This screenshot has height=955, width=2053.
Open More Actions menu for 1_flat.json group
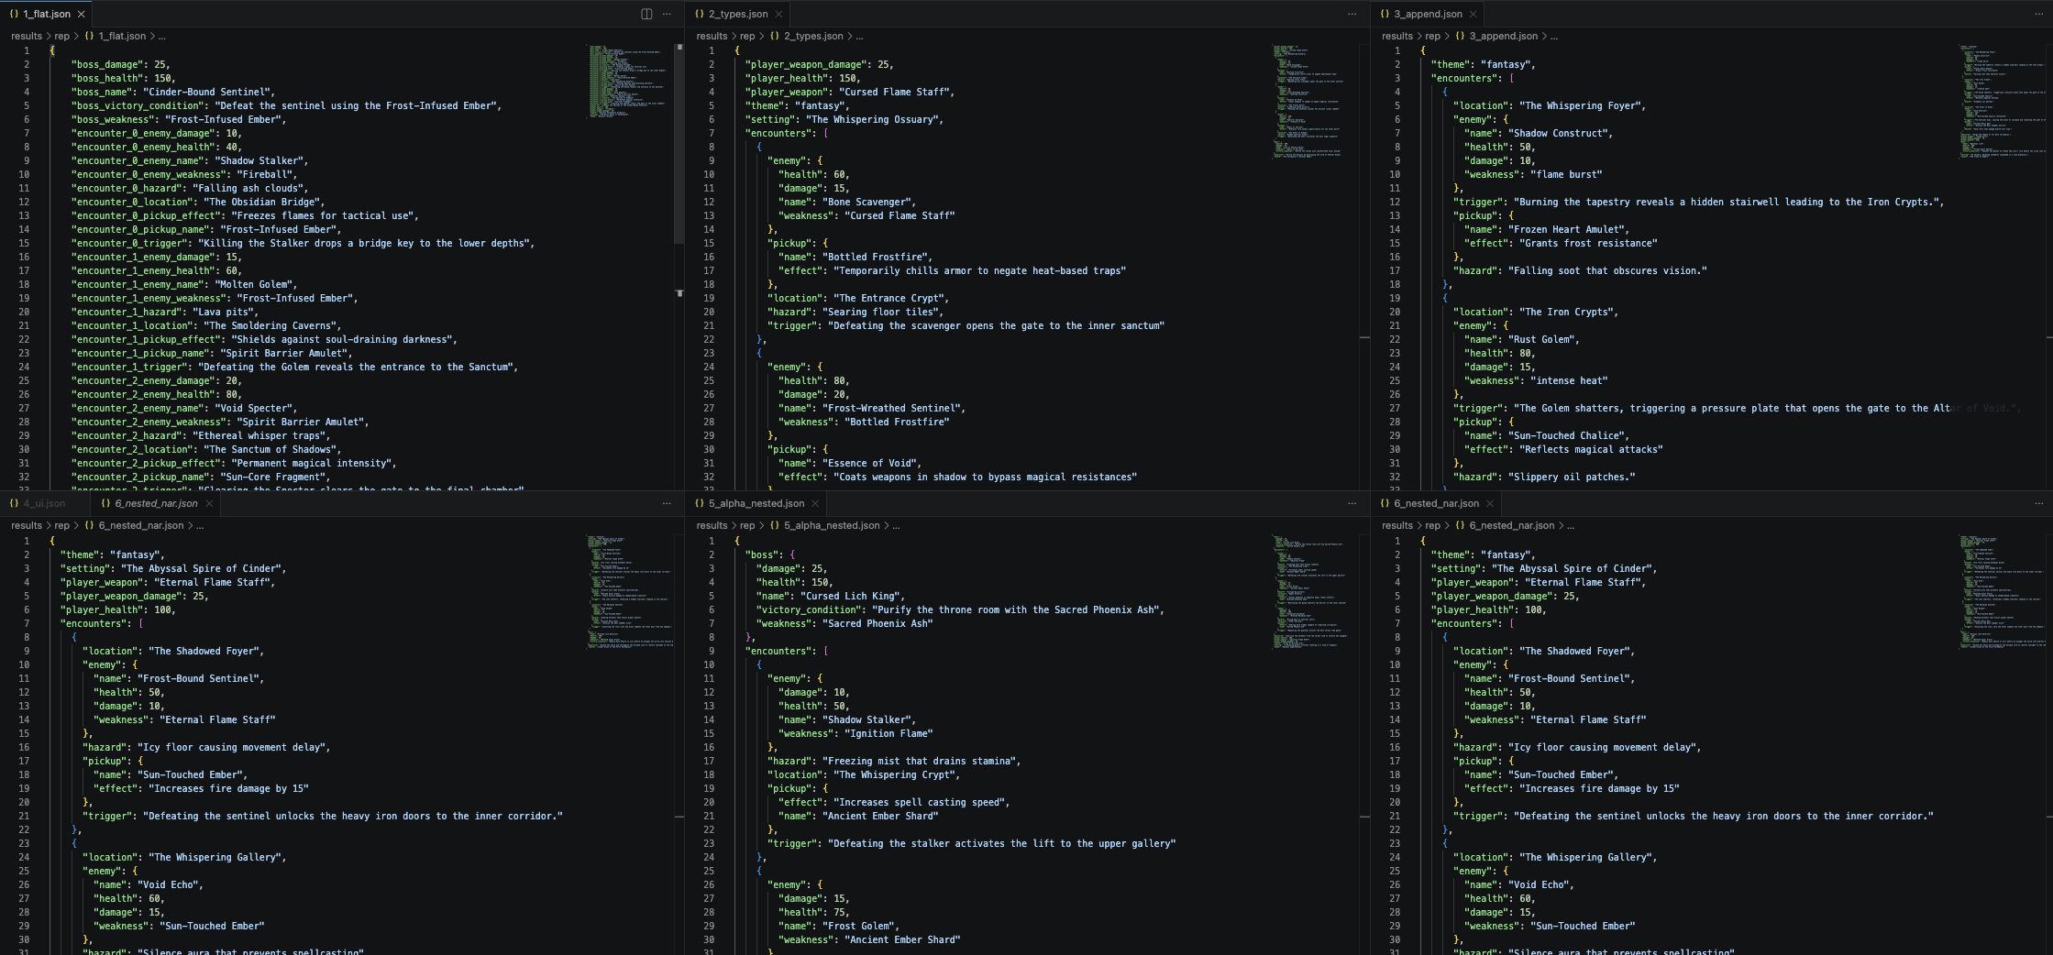click(x=667, y=14)
